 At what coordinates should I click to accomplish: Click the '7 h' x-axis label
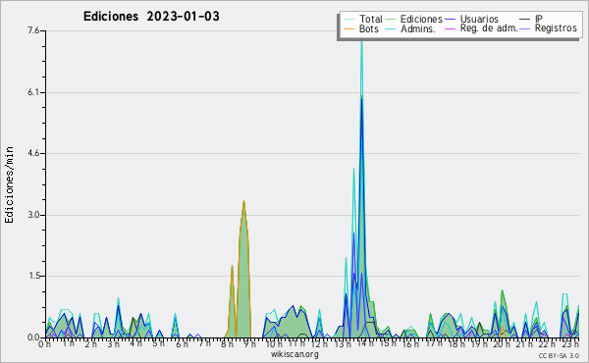[x=205, y=343]
